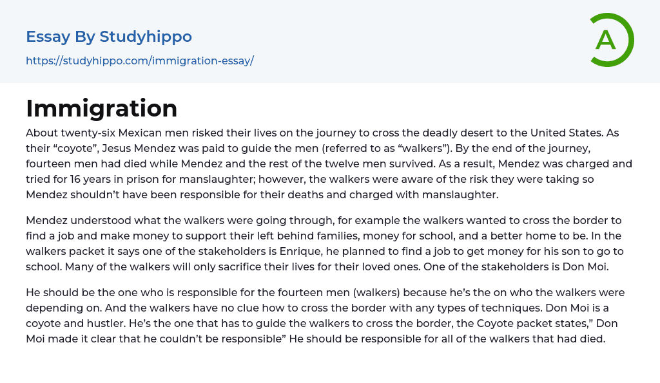The width and height of the screenshot is (660, 383).
Task: Click the 'Immigration' essay heading
Action: (x=102, y=108)
